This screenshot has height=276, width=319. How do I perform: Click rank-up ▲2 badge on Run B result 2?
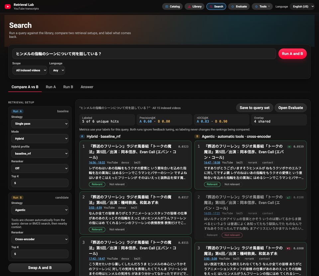(x=288, y=197)
